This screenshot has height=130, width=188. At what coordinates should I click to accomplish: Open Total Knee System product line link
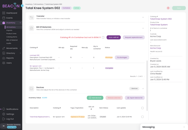(x=159, y=25)
